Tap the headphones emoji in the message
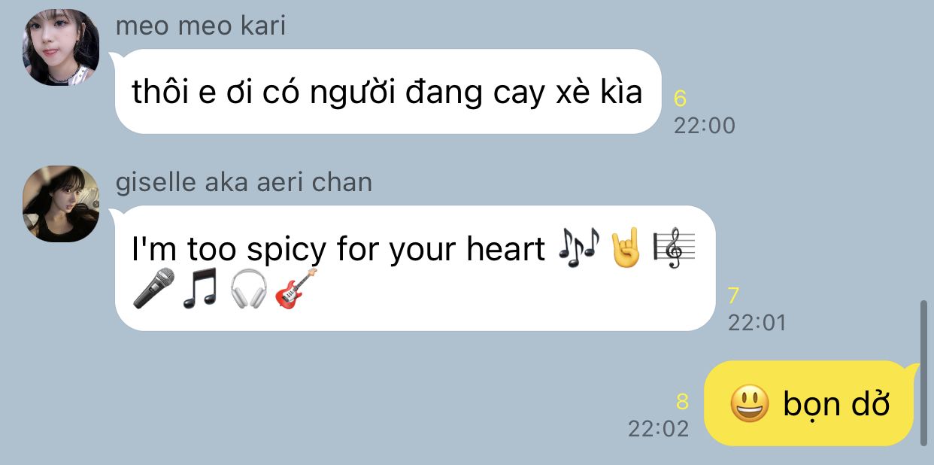This screenshot has height=465, width=934. tap(248, 288)
